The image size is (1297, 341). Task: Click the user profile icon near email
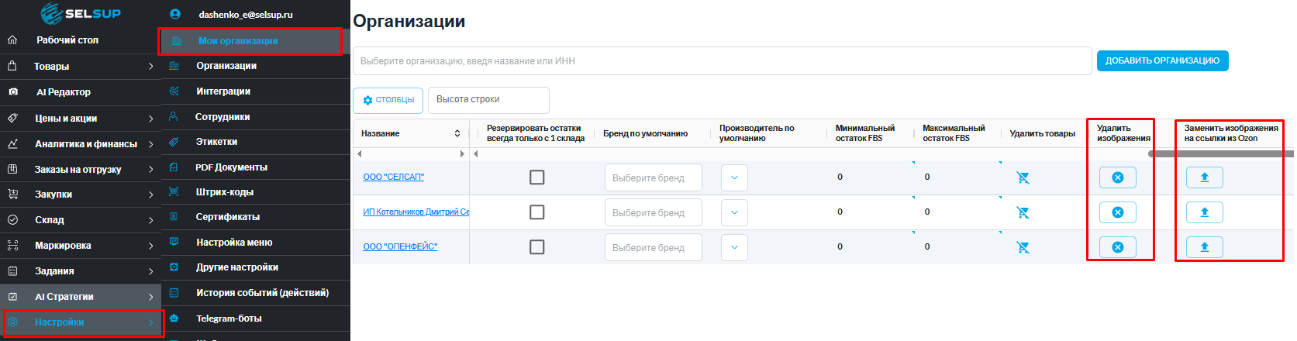point(175,14)
